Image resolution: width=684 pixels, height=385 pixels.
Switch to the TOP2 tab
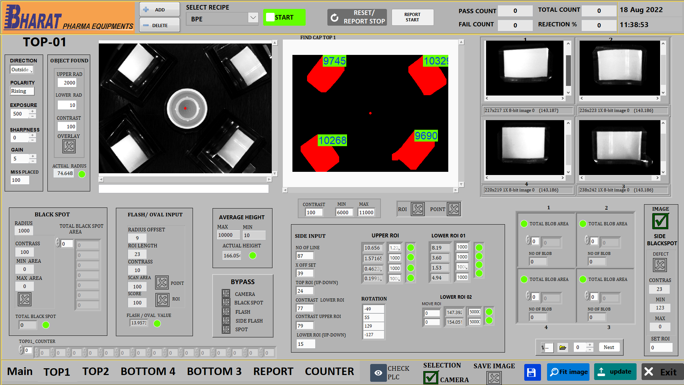click(x=96, y=371)
